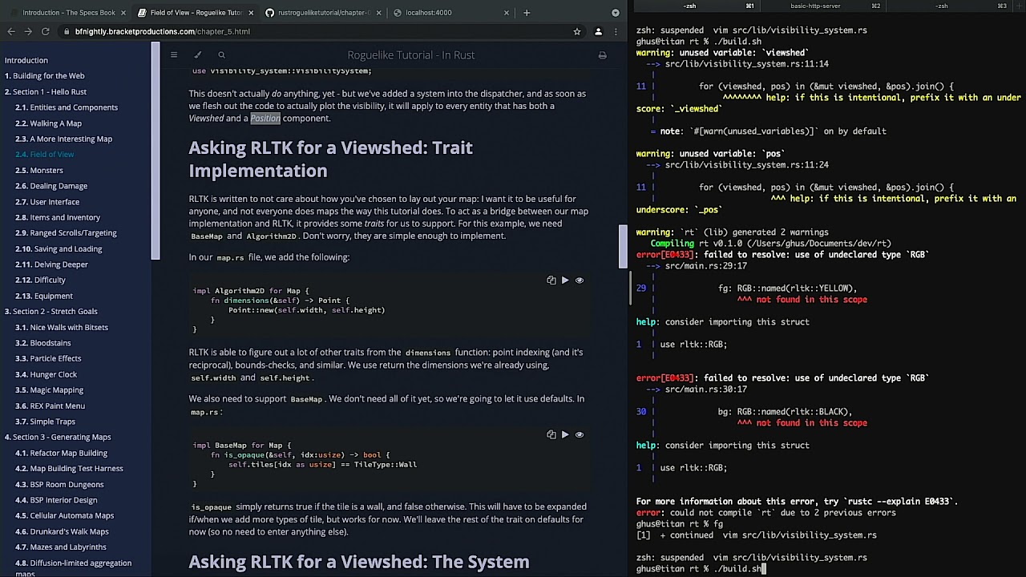
Task: Toggle the sidebar with the hamburger icon
Action: tap(174, 55)
